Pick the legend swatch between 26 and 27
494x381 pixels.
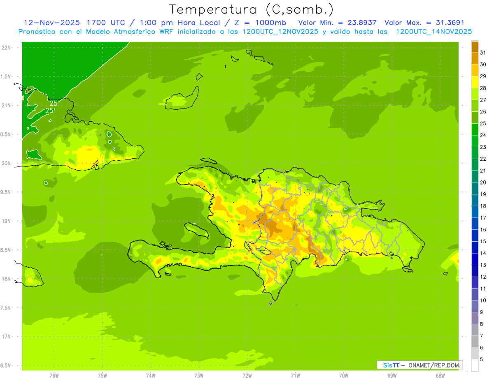pos(475,106)
